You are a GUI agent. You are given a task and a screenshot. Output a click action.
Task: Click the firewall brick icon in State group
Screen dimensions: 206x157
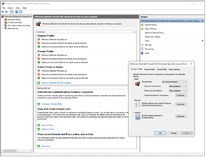click(x=138, y=83)
